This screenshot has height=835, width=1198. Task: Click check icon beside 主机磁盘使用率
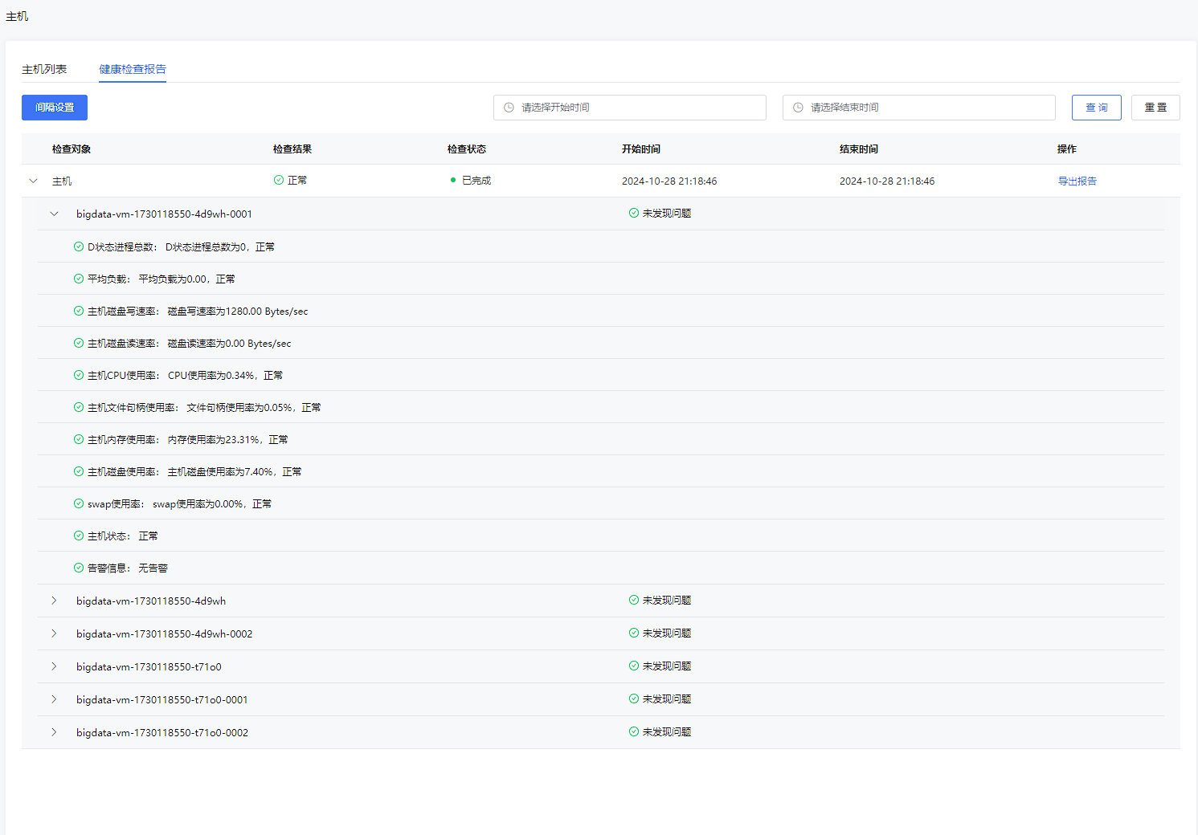[x=79, y=471]
